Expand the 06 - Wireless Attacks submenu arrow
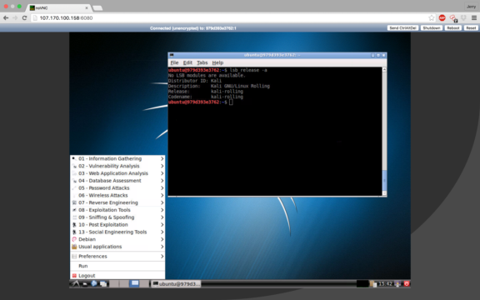480x300 pixels. click(x=162, y=195)
